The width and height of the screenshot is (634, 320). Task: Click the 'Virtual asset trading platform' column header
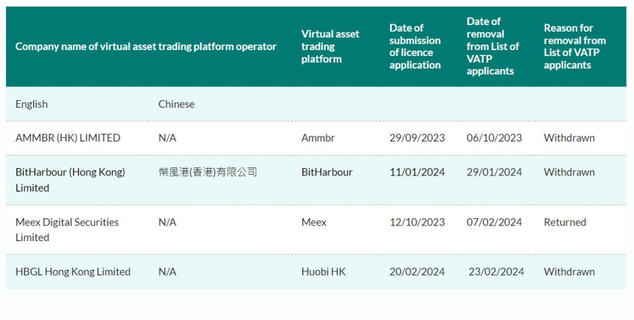(x=330, y=46)
